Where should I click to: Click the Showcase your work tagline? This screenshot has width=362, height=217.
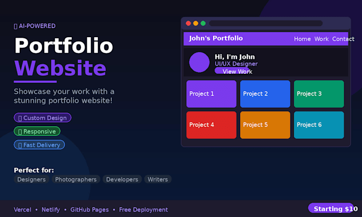pos(64,96)
